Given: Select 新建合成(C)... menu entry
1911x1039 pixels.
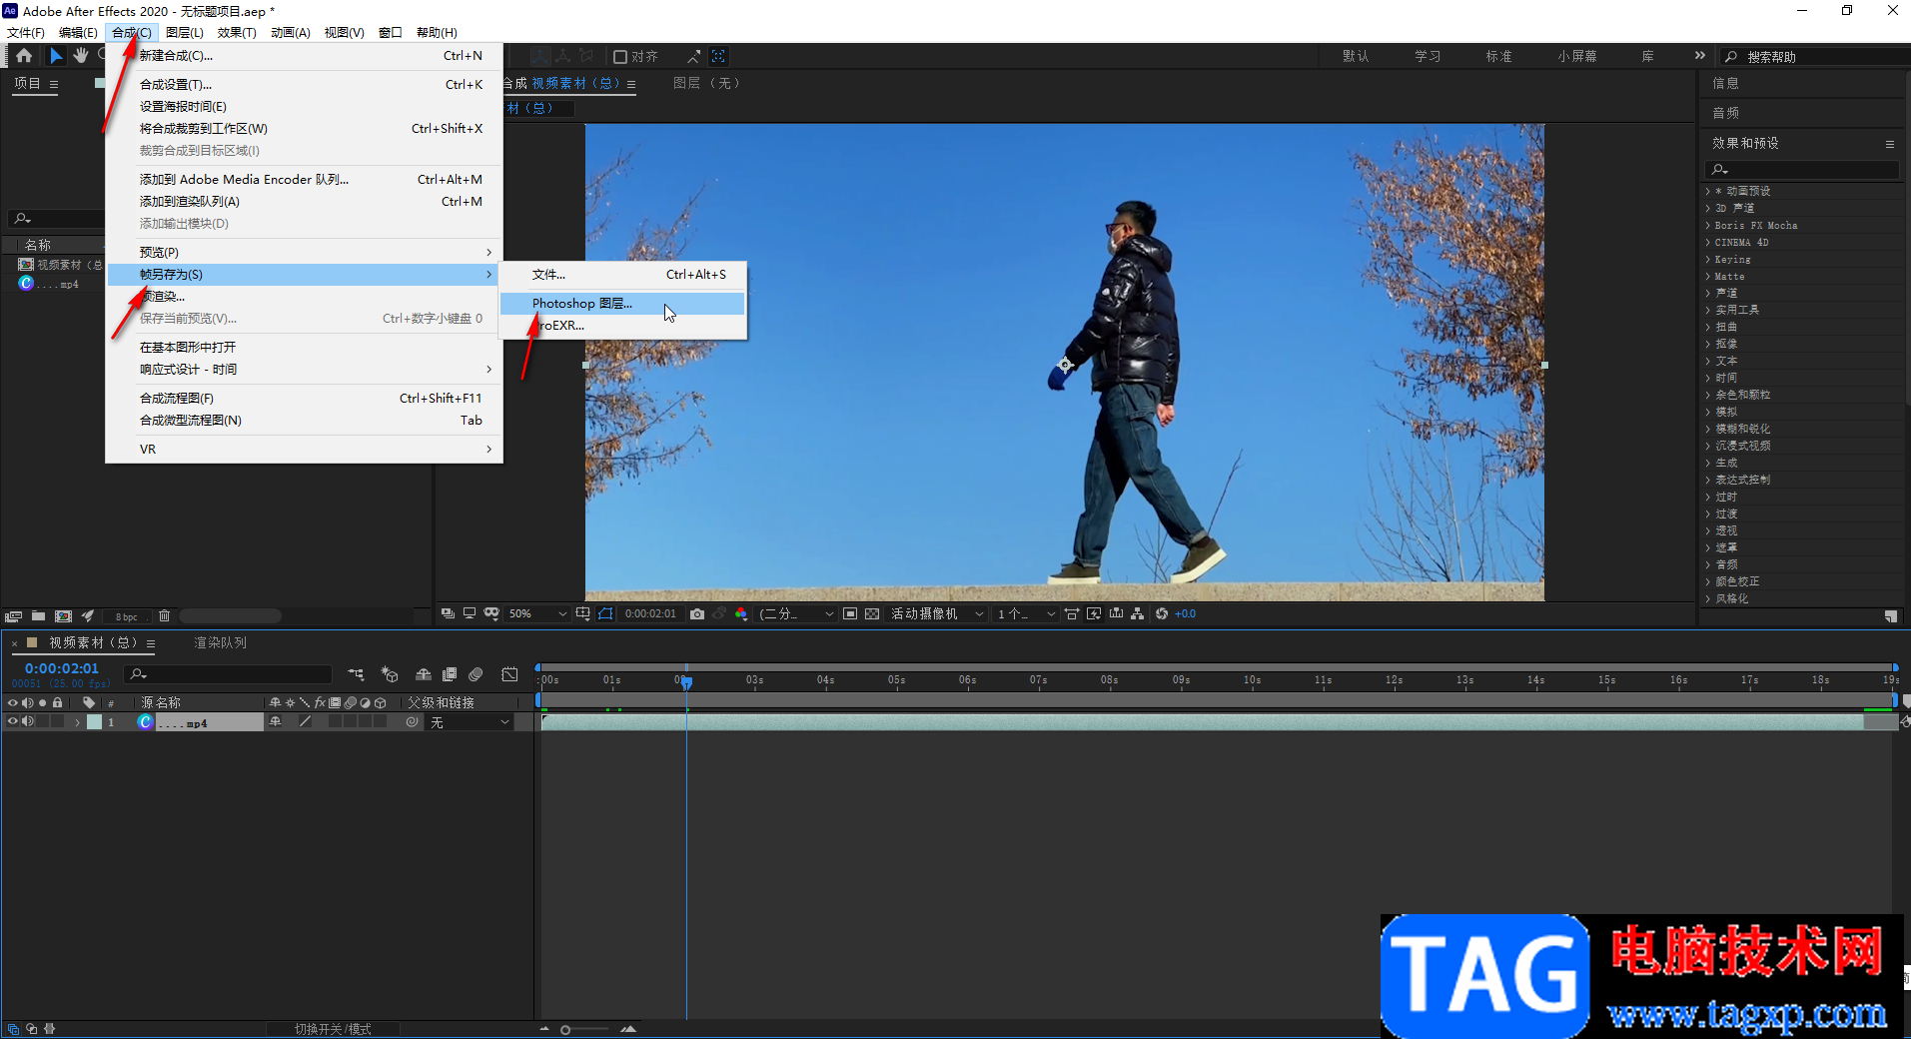Looking at the screenshot, I should (x=176, y=56).
